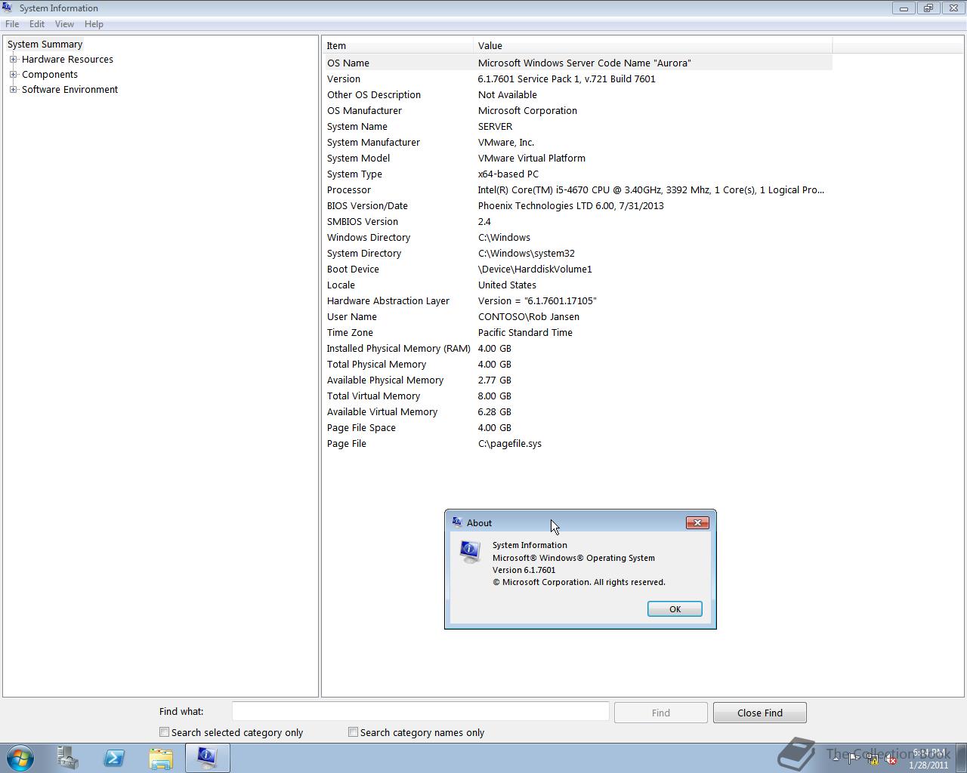Open the Help menu
This screenshot has height=773, width=967.
click(94, 24)
